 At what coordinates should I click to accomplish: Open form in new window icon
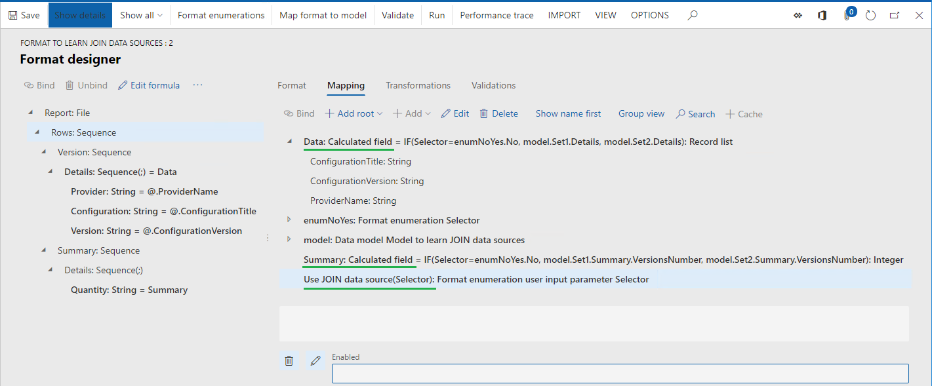(x=894, y=14)
